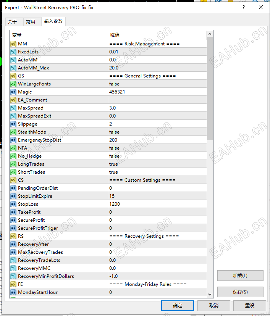Viewport: 270px width, 316px height.
Task: Click the 确定 button
Action: (178, 306)
